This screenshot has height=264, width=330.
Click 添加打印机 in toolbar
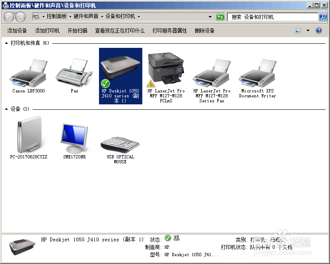click(47, 31)
